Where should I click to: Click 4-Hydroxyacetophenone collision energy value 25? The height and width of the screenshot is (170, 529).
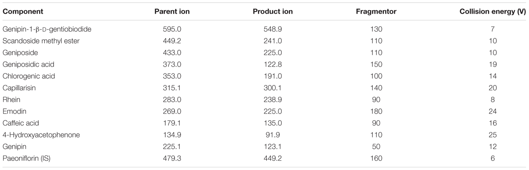coord(493,135)
